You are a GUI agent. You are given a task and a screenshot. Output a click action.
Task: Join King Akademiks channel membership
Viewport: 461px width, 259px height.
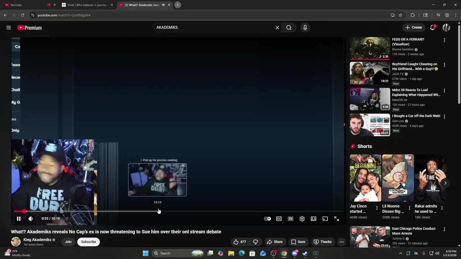[68, 242]
